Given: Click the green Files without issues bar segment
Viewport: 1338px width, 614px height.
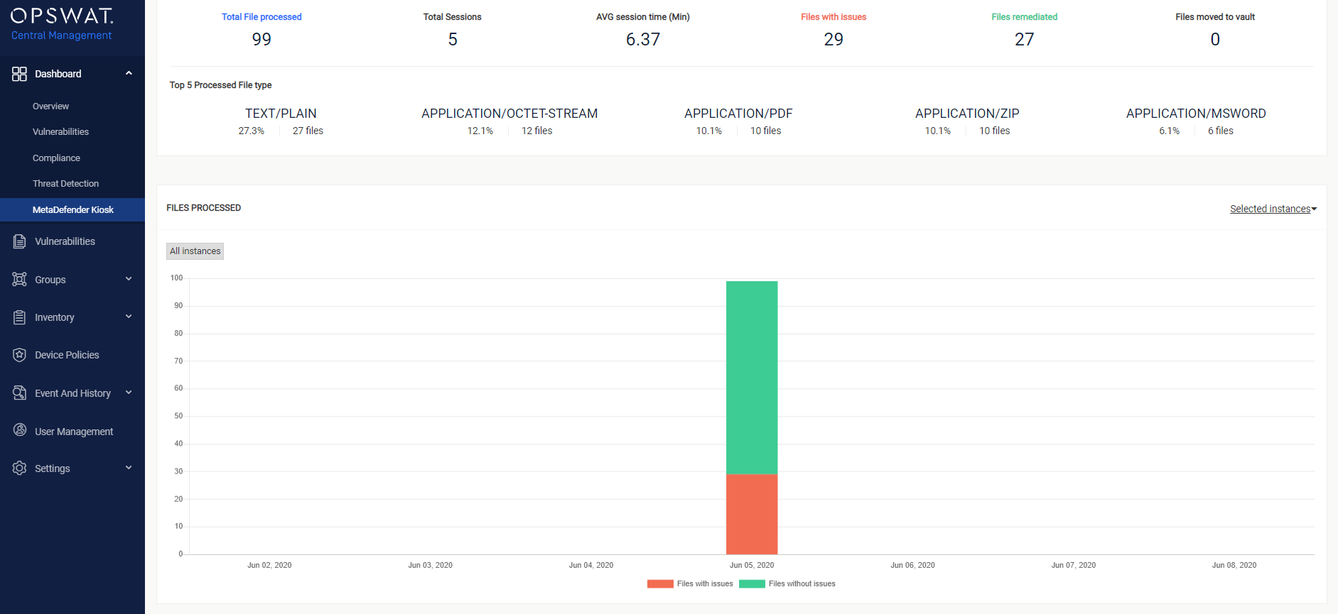Looking at the screenshot, I should pyautogui.click(x=752, y=378).
